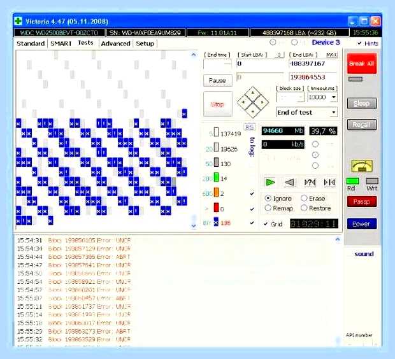
Task: Click the small gray indicator under Break All
Action: [x=355, y=80]
